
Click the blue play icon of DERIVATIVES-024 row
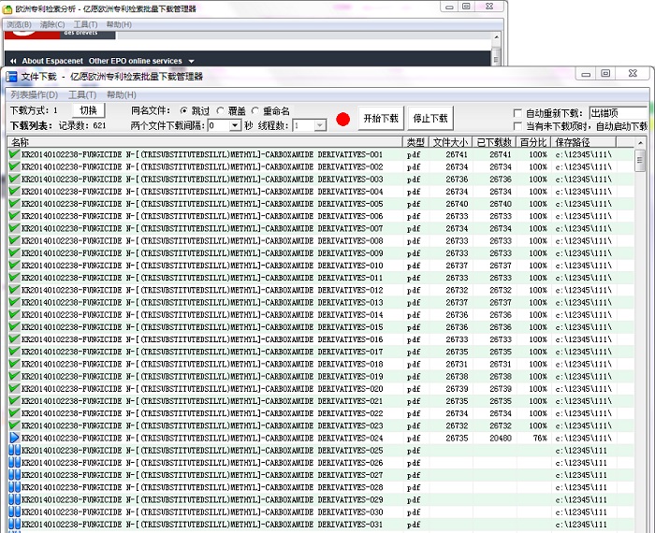(x=14, y=438)
